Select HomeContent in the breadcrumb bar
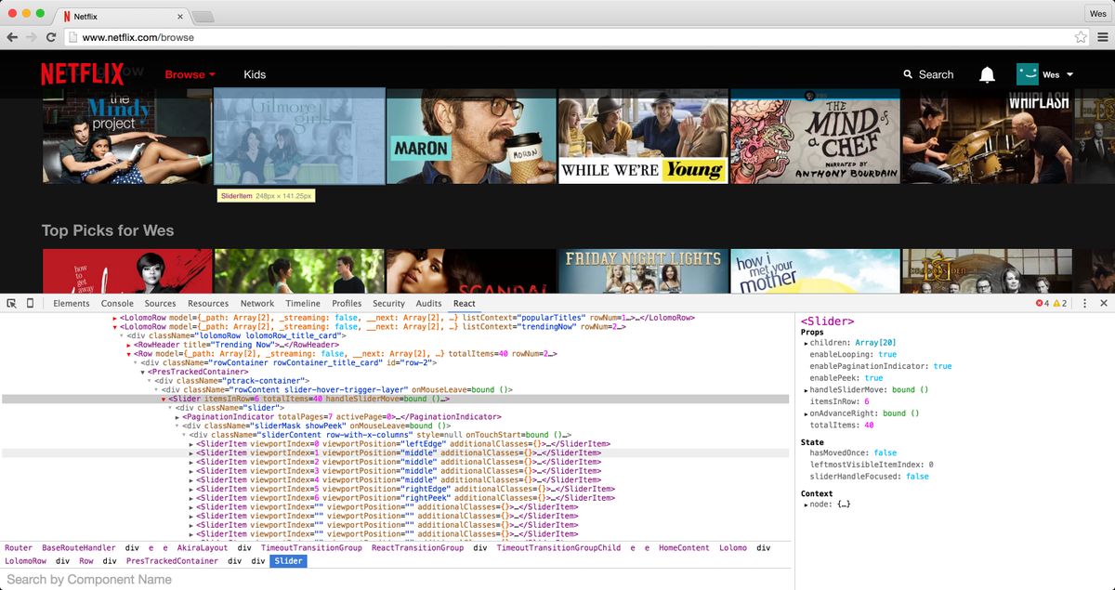 coord(684,548)
